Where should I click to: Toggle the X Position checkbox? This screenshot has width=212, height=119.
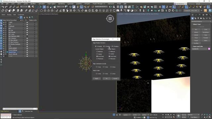pos(96,46)
